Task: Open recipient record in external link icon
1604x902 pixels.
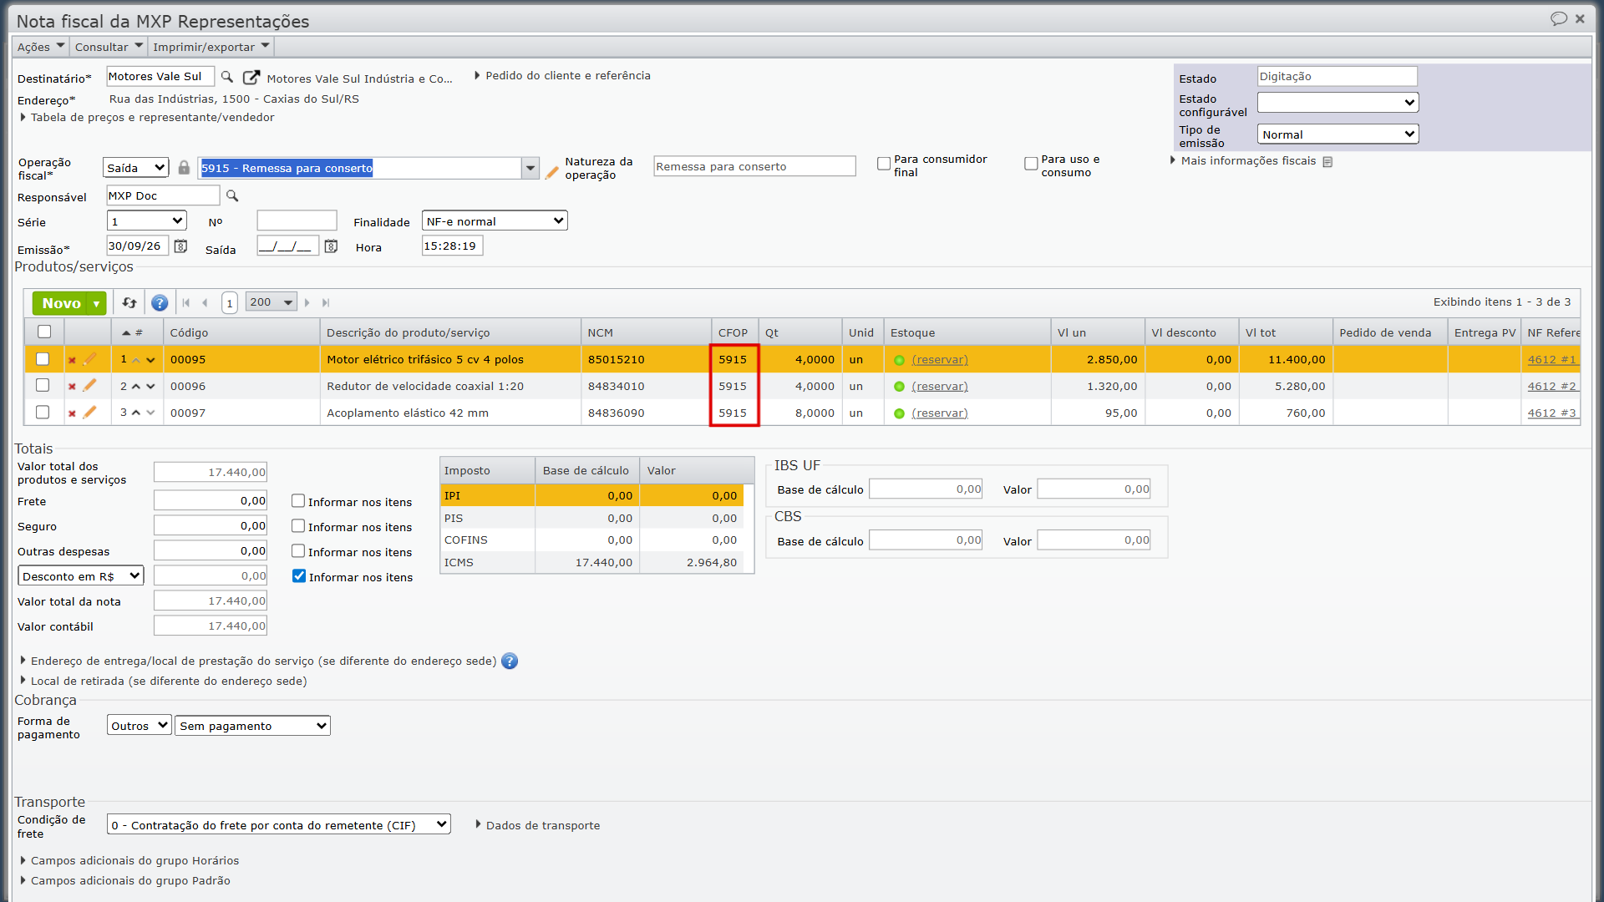Action: pyautogui.click(x=251, y=78)
